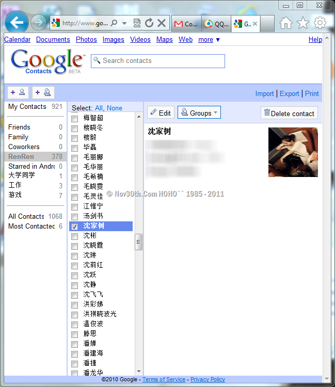Open the Photos link
335x387 pixels.
tap(86, 40)
